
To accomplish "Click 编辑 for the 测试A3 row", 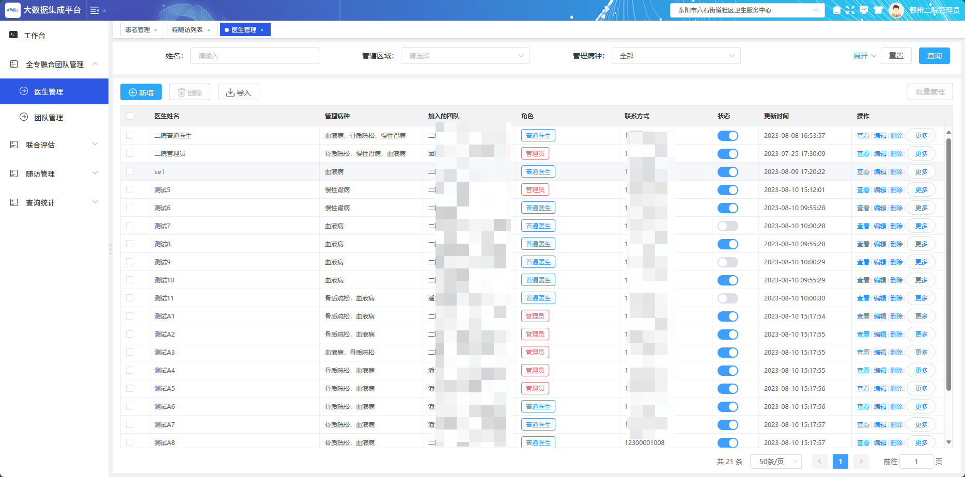I will (880, 353).
